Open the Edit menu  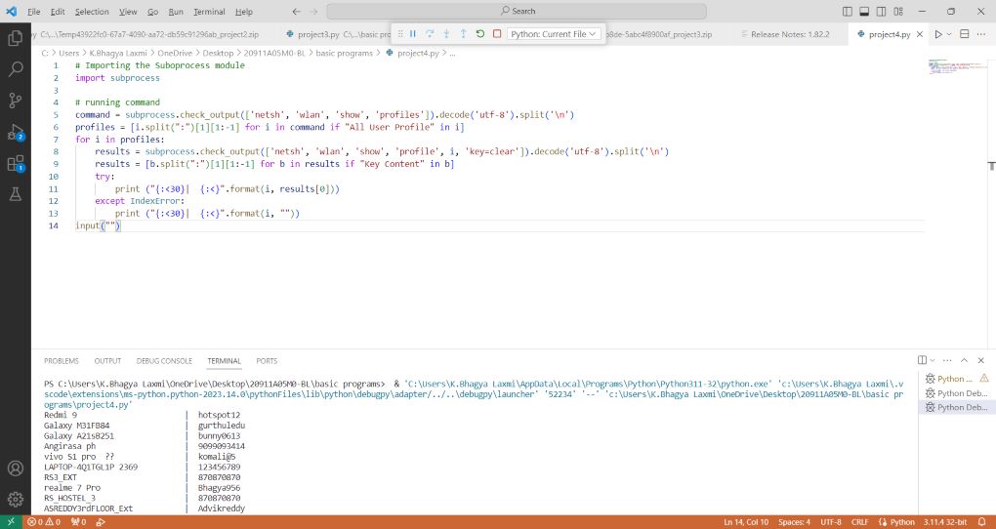coord(58,12)
